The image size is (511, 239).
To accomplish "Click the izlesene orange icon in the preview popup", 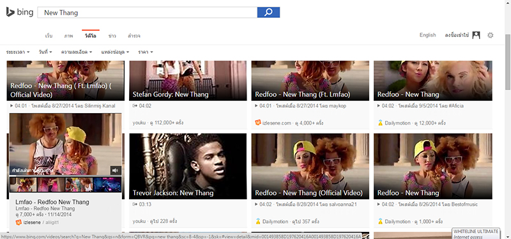I will click(x=19, y=222).
